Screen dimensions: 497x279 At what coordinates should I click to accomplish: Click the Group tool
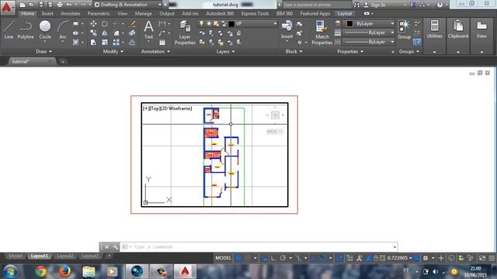click(404, 29)
